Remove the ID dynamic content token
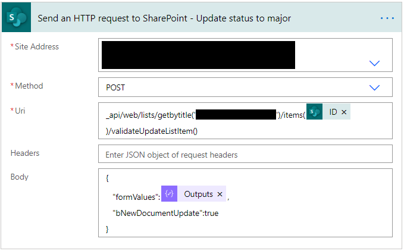Screen dimensions: 404x251 (344, 112)
